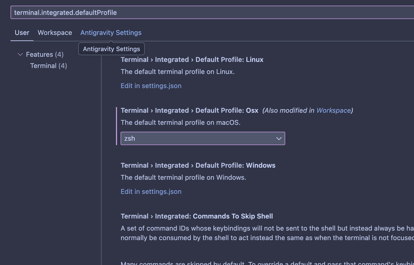Select the Default Profile: Windows setting heading

[x=198, y=165]
